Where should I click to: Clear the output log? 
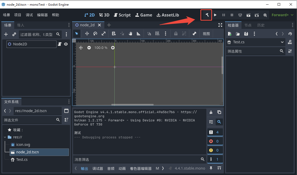pos(211,112)
